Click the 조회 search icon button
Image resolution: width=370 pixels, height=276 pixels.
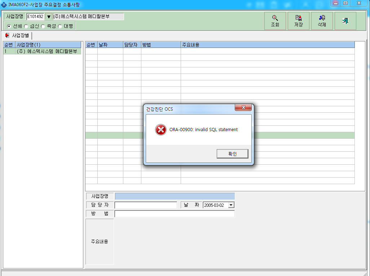click(275, 21)
